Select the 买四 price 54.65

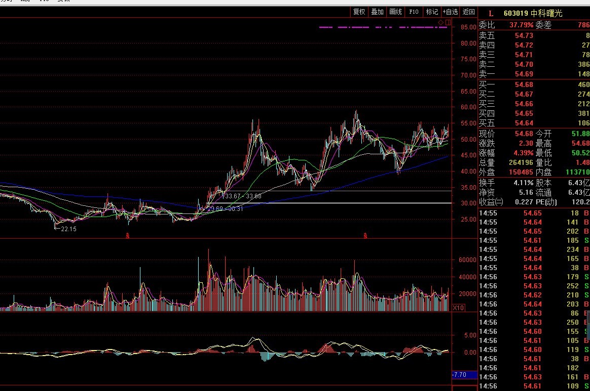(524, 113)
